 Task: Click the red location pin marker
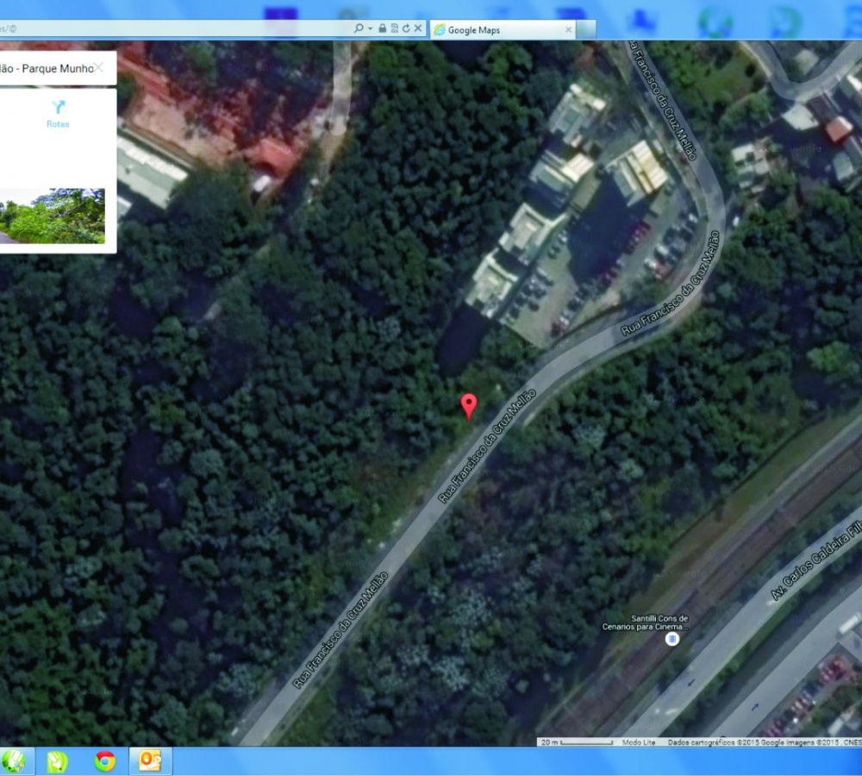tap(469, 404)
